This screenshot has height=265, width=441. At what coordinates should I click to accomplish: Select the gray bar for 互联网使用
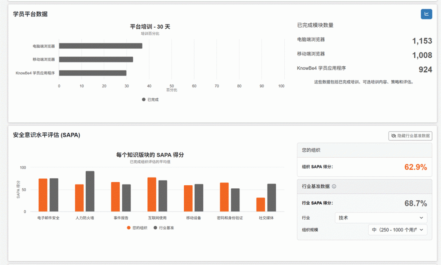coord(163,196)
